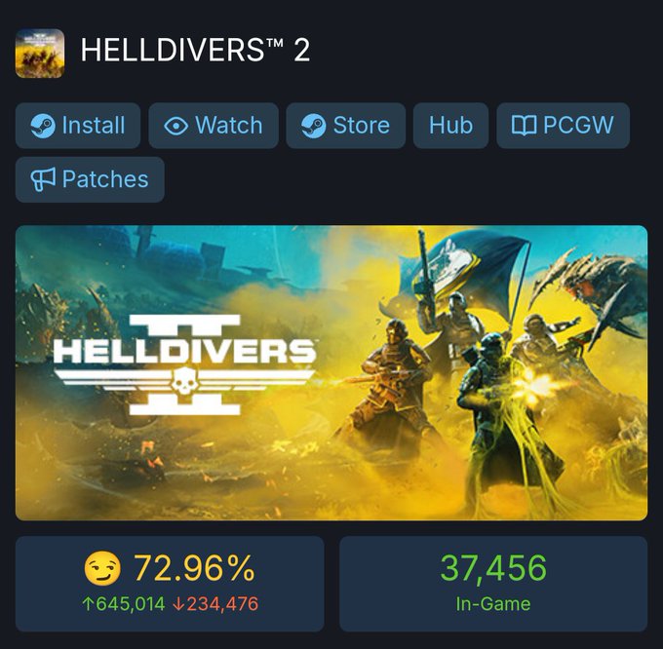Click the Install label text
This screenshot has width=663, height=649.
94,126
